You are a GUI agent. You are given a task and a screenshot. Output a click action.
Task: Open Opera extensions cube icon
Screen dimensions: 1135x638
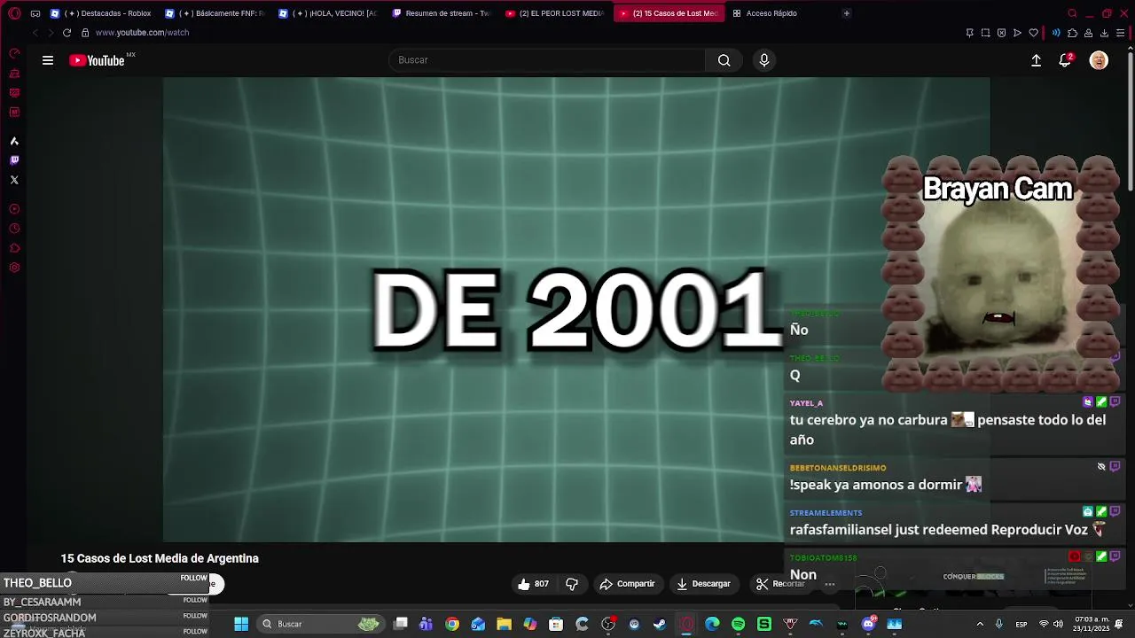pos(1072,33)
